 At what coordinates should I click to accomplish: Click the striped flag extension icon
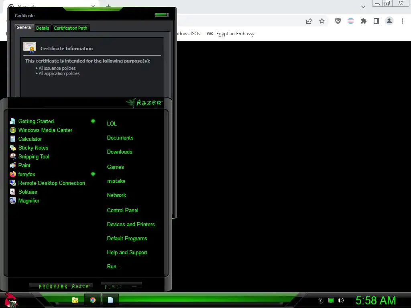pyautogui.click(x=351, y=21)
